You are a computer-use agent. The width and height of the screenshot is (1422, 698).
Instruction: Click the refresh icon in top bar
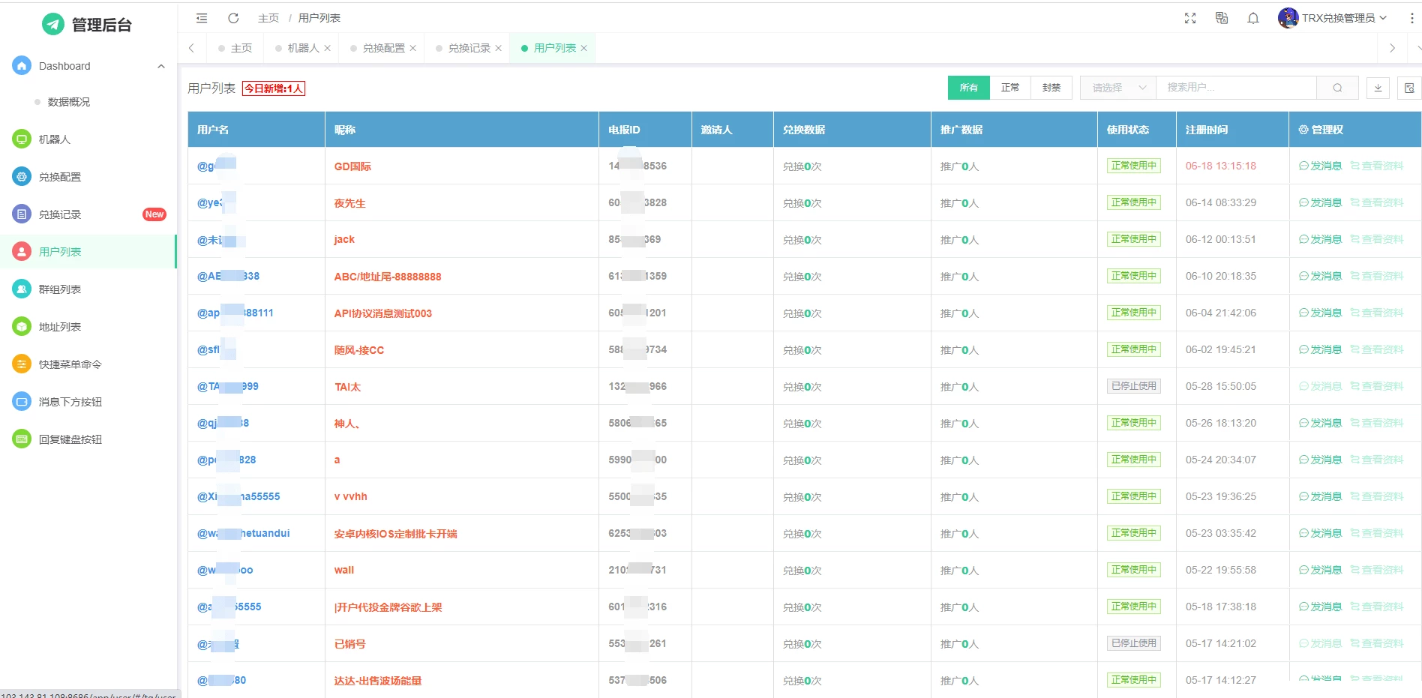click(233, 18)
